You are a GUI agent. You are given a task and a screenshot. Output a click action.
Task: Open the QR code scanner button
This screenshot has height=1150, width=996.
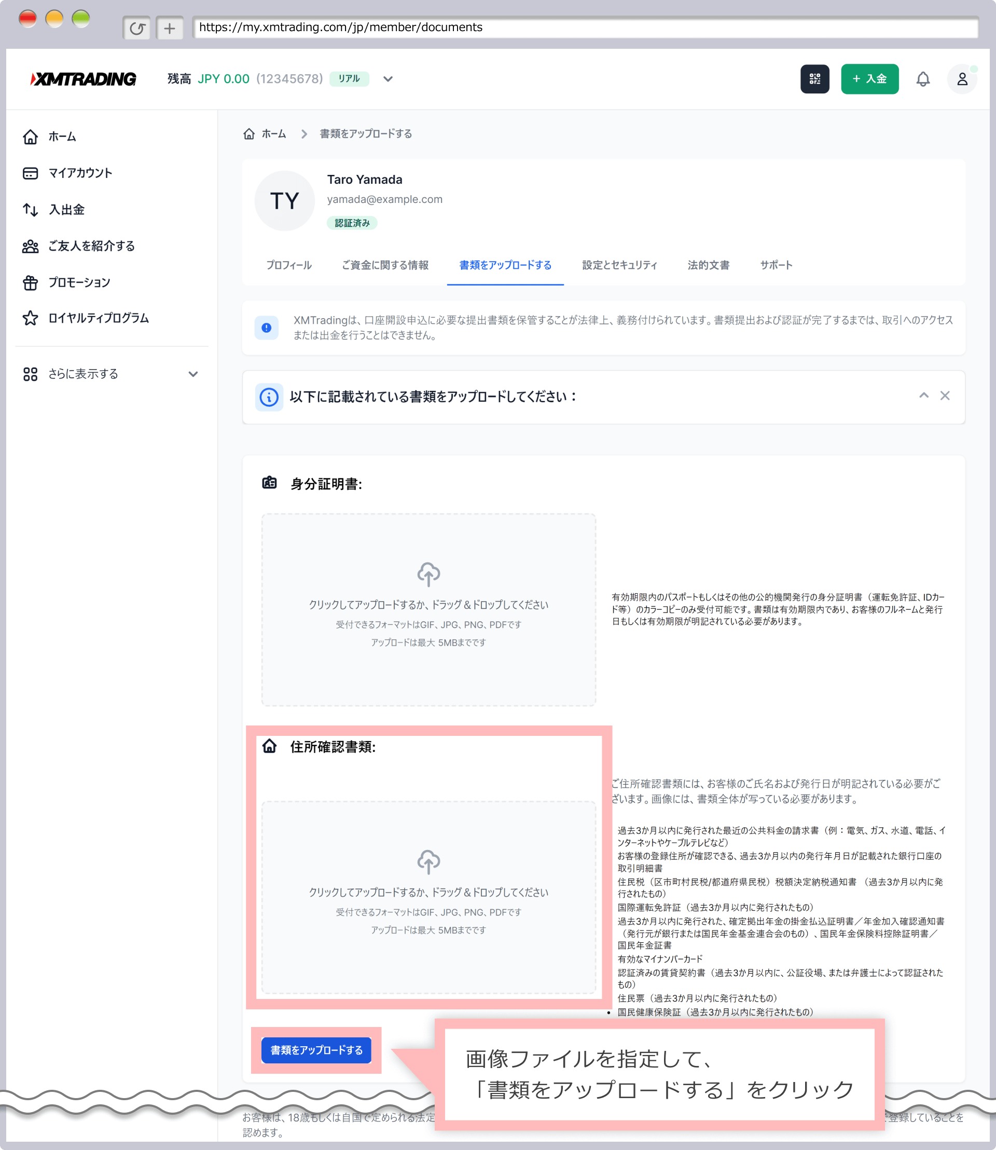[x=814, y=79]
